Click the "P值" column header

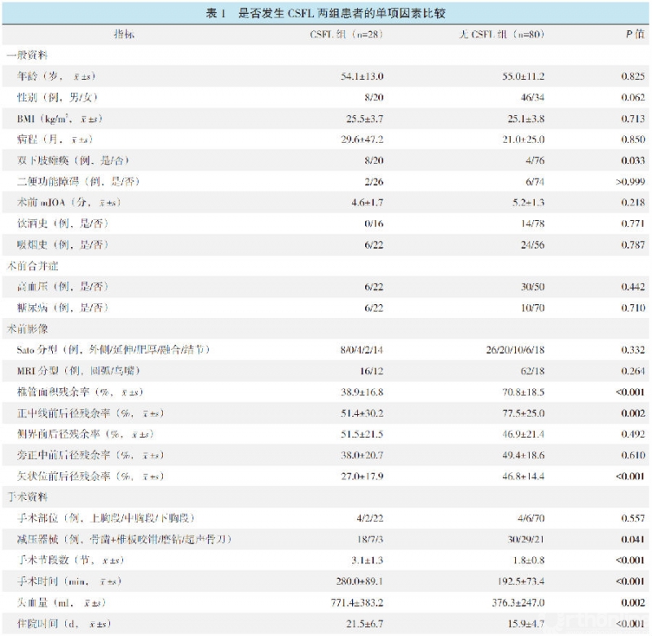[x=634, y=35]
